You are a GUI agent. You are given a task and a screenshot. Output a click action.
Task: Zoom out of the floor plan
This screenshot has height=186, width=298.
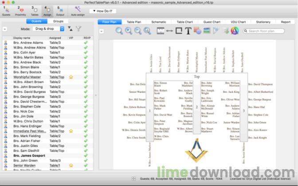pyautogui.click(x=138, y=31)
